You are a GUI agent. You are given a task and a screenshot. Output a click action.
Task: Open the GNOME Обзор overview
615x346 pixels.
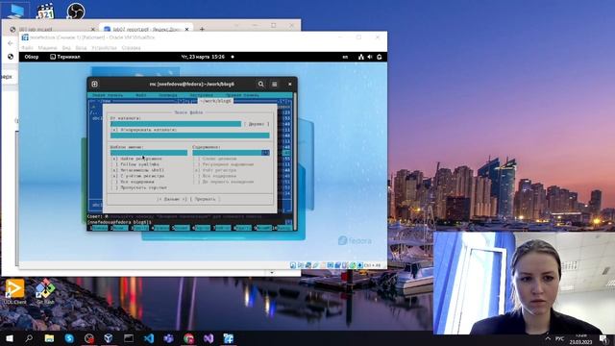pos(32,57)
